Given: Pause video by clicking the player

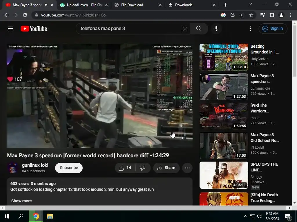Looking at the screenshot, I should coord(100,95).
